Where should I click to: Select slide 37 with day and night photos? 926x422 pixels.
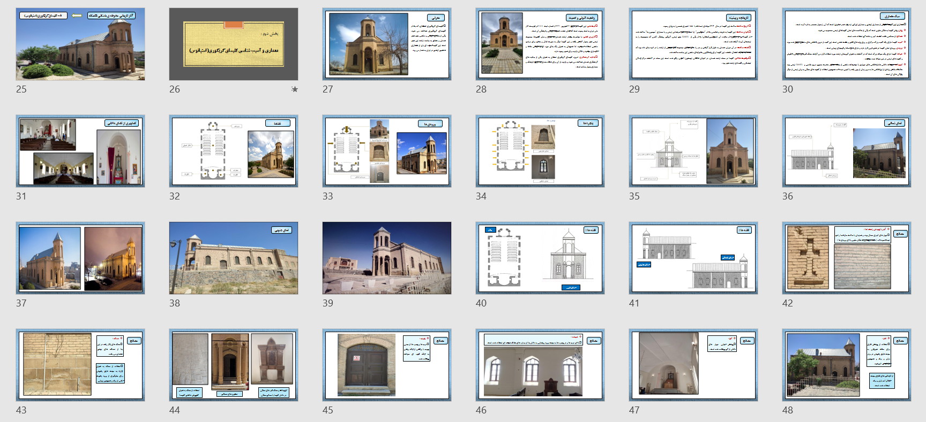[x=80, y=258]
